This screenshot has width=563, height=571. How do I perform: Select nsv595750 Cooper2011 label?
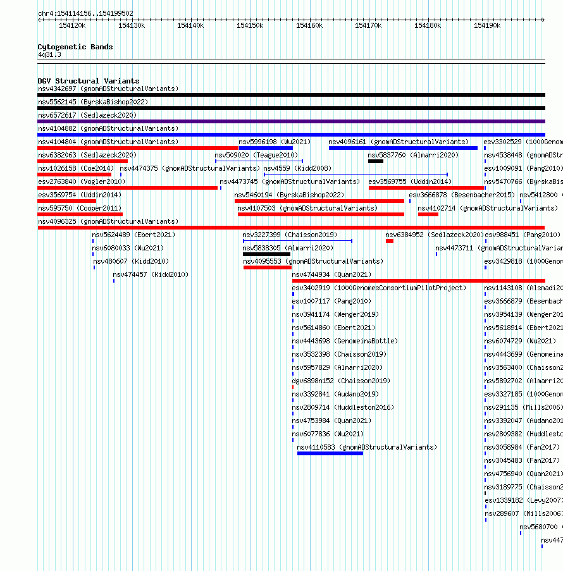coord(80,208)
